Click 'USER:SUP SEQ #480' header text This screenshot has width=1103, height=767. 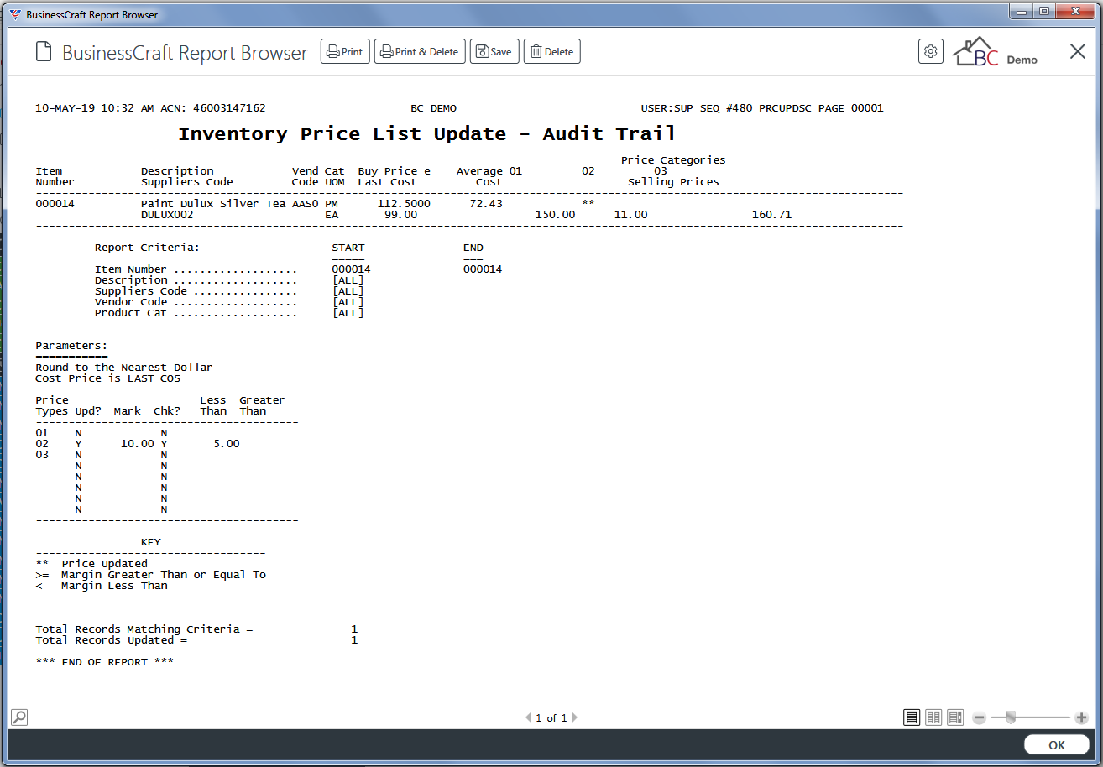tap(697, 108)
